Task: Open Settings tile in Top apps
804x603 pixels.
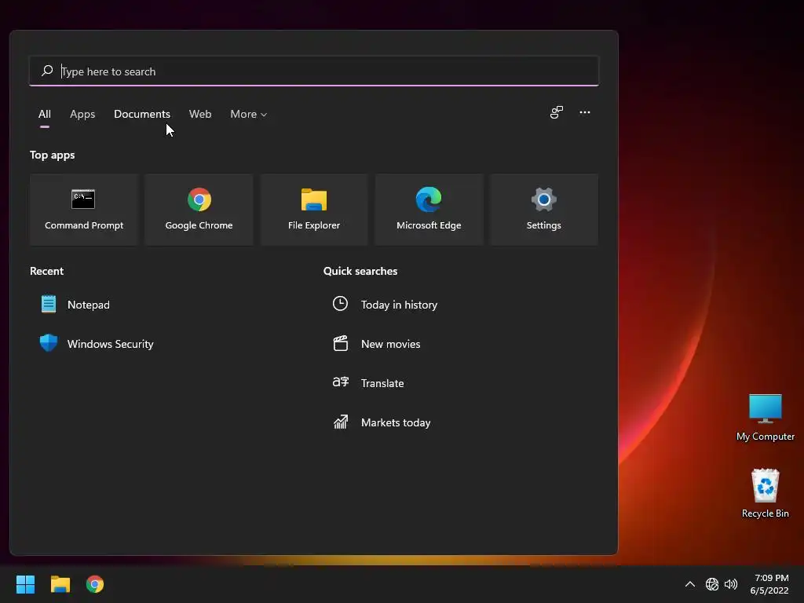Action: 543,209
